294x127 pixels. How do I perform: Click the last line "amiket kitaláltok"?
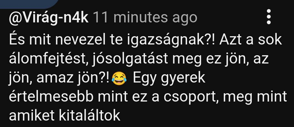click(64, 116)
